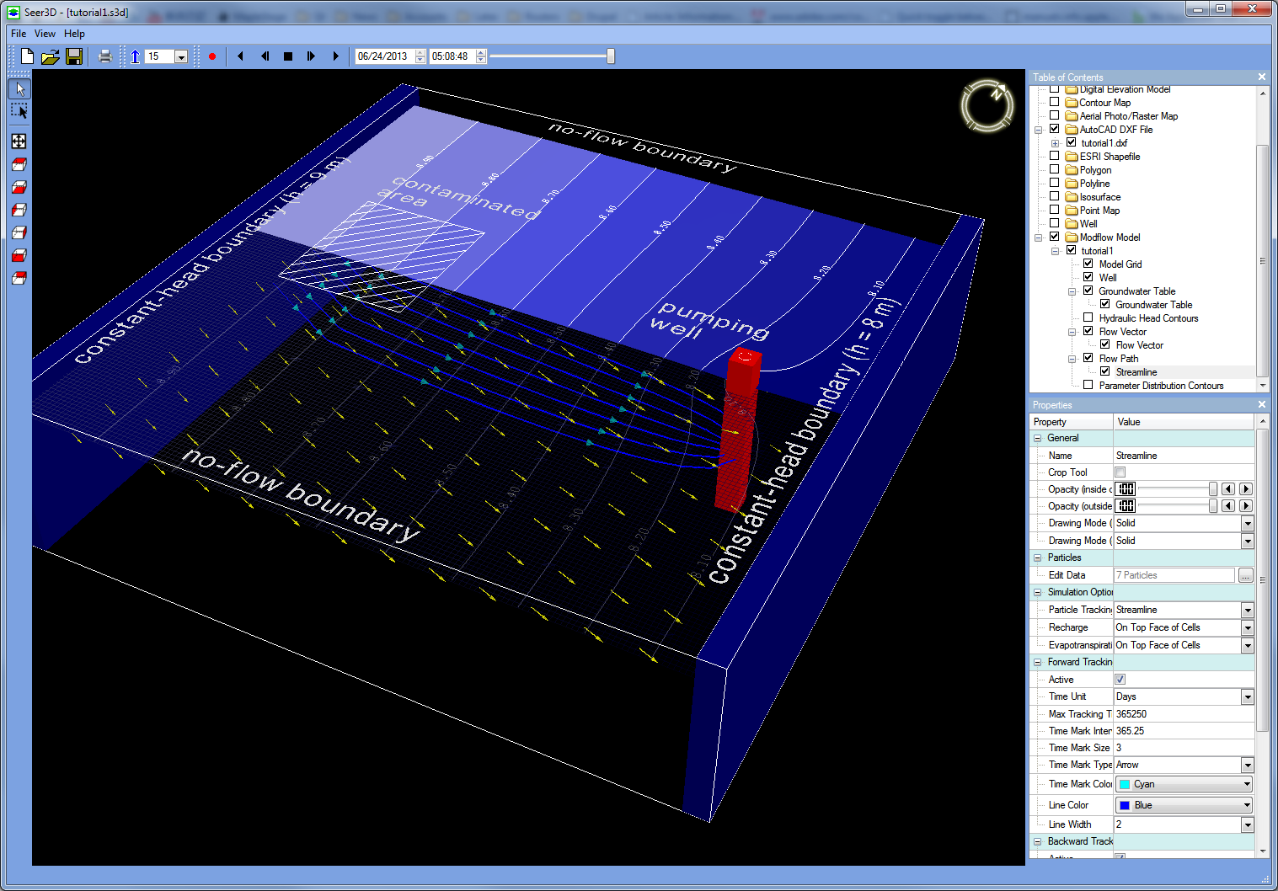Click the ellipsis button beside 7 Particles
Viewport: 1278px width, 891px height.
[x=1245, y=575]
